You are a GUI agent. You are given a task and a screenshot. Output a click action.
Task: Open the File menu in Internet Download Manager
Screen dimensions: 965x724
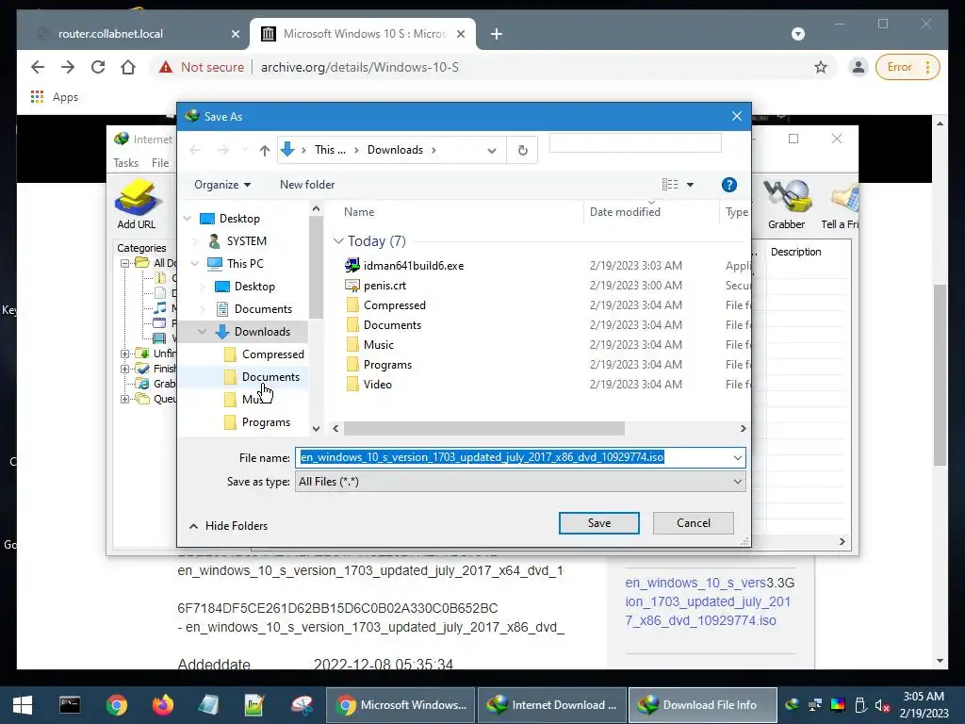(160, 163)
